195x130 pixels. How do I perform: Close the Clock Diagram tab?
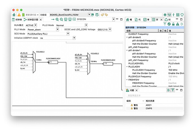(x=41, y=20)
